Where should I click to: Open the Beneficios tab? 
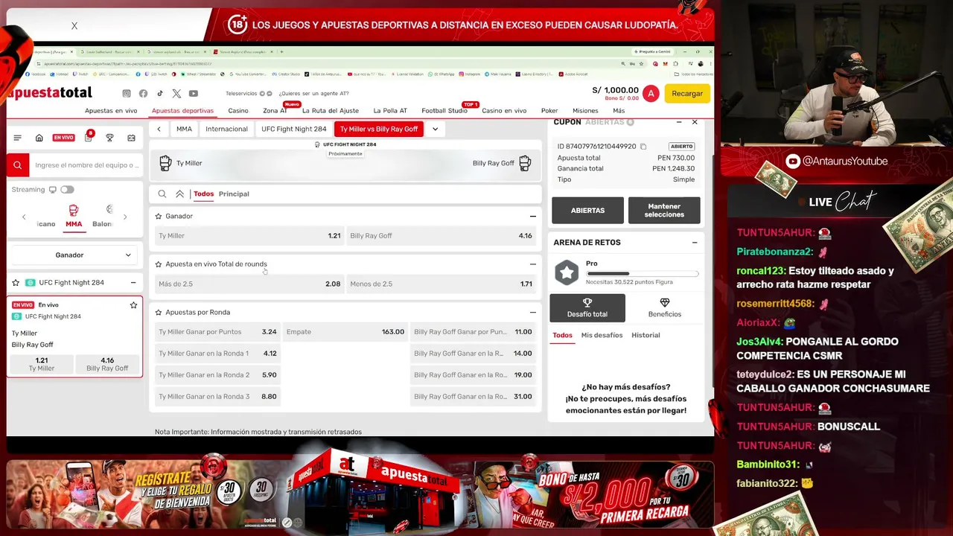click(665, 307)
